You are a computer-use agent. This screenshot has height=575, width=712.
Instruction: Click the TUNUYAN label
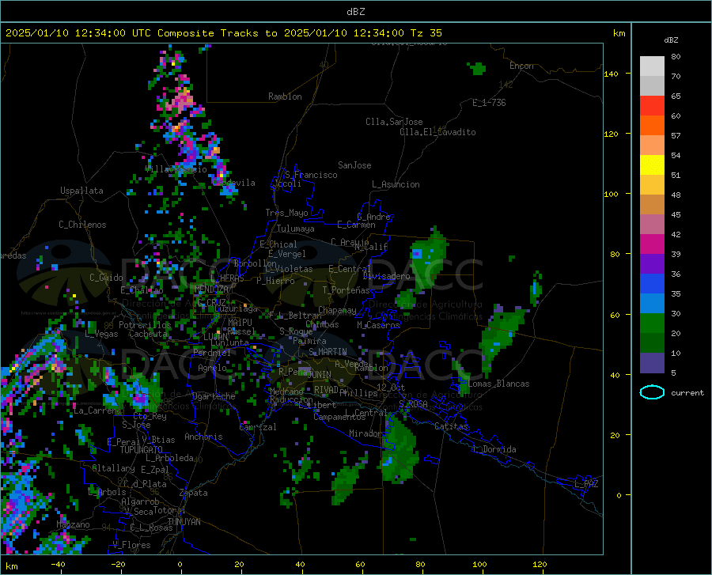184,521
